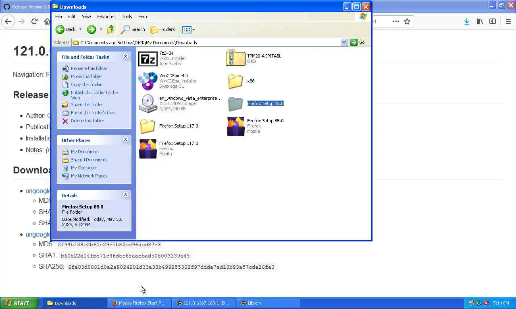Go forward using the green Forward arrow
The width and height of the screenshot is (516, 309).
tap(92, 29)
